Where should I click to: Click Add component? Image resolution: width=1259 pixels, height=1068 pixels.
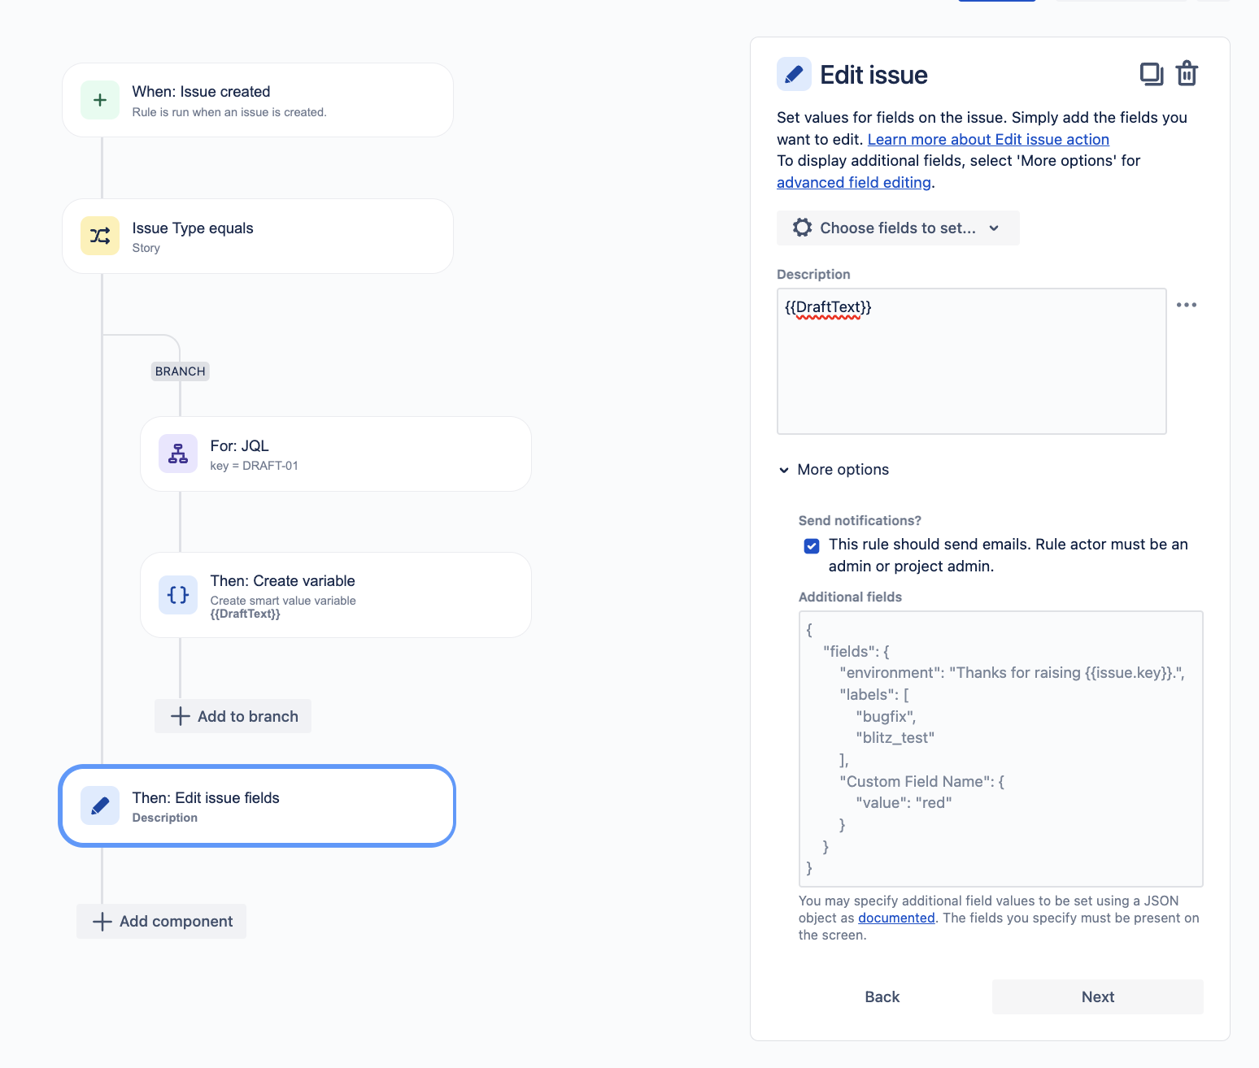point(162,921)
